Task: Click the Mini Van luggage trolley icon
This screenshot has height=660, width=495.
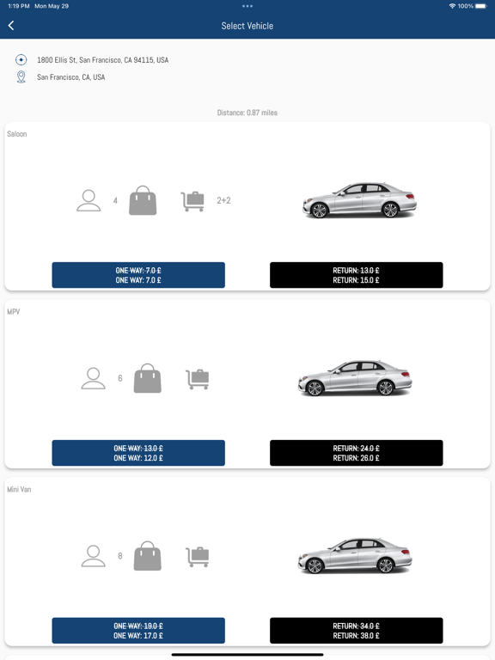Action: pyautogui.click(x=198, y=557)
